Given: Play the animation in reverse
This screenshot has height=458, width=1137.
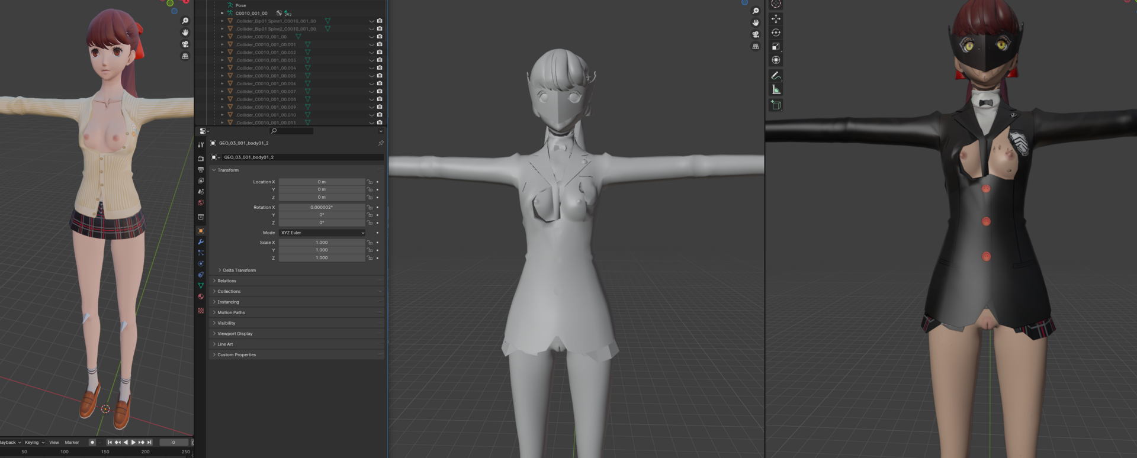Looking at the screenshot, I should [125, 442].
